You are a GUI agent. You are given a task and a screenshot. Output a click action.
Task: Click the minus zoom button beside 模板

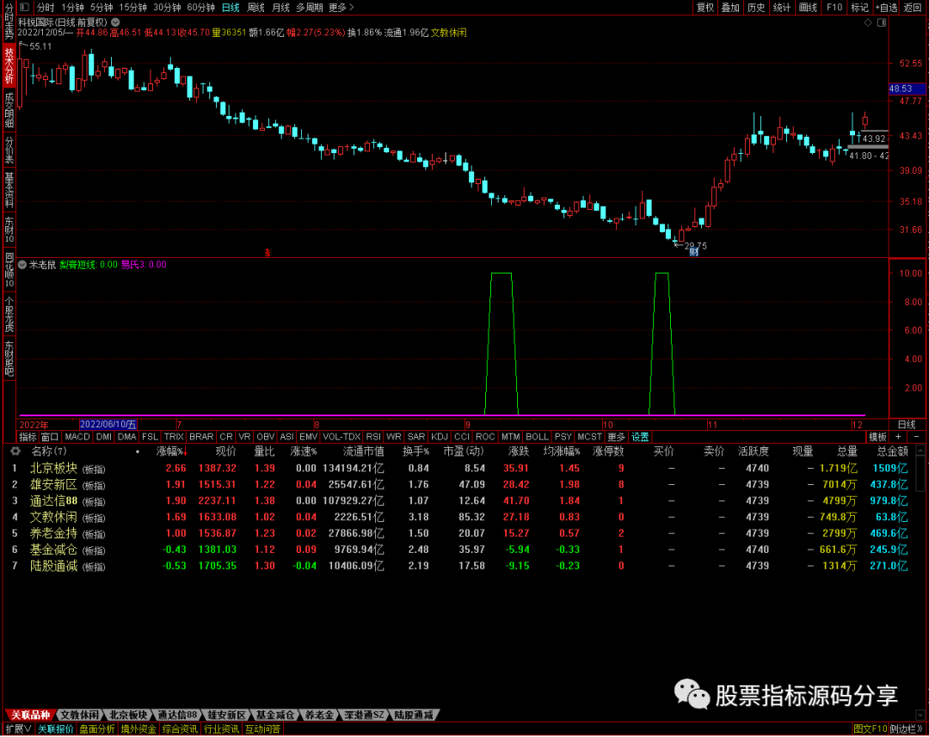coord(917,437)
